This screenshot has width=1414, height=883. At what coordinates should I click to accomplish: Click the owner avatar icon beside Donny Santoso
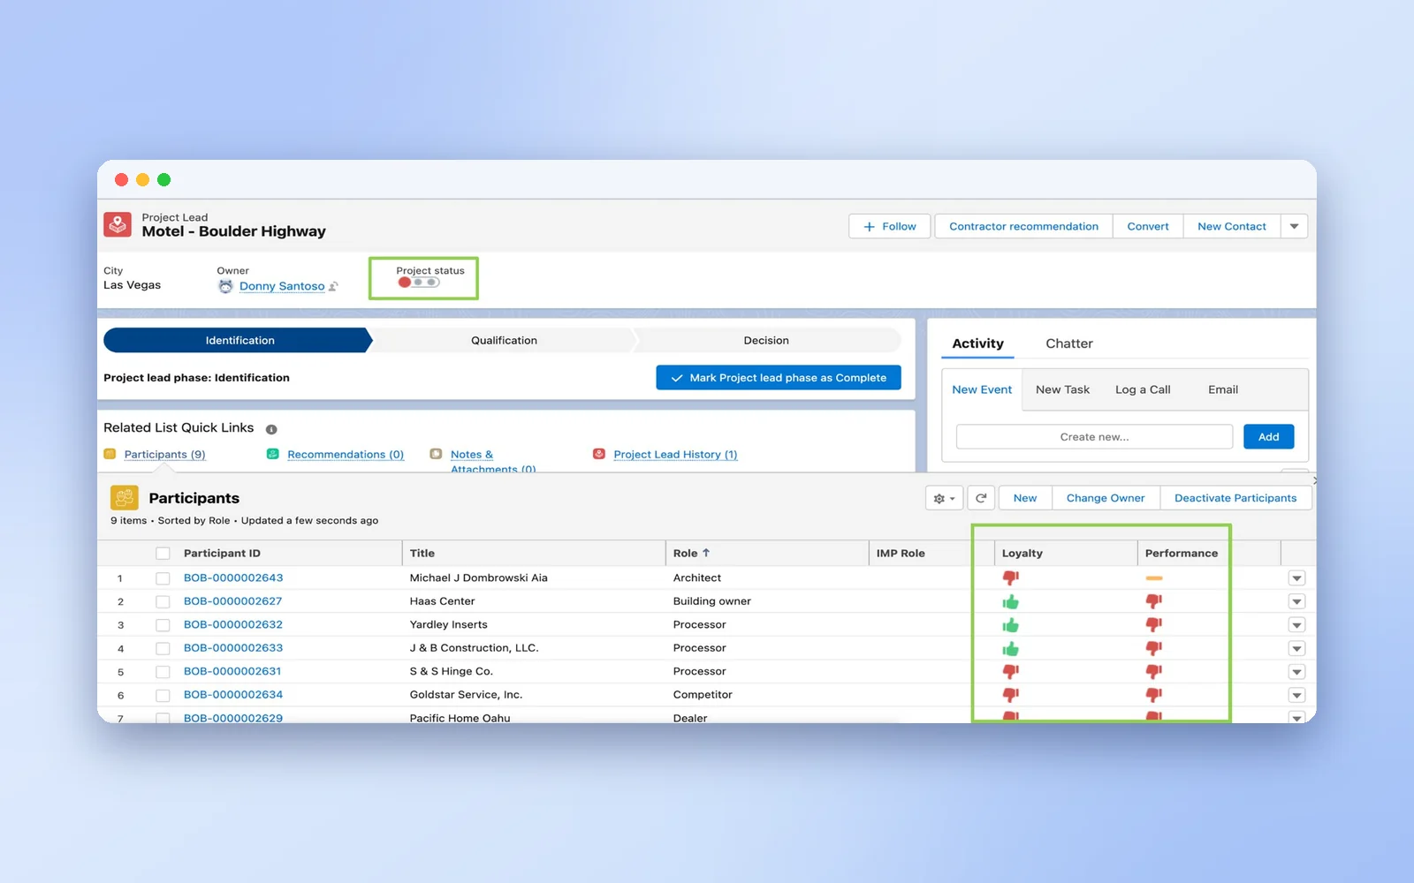coord(225,286)
